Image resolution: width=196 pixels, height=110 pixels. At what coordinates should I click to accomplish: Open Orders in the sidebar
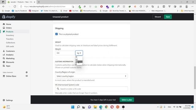coord(9,28)
